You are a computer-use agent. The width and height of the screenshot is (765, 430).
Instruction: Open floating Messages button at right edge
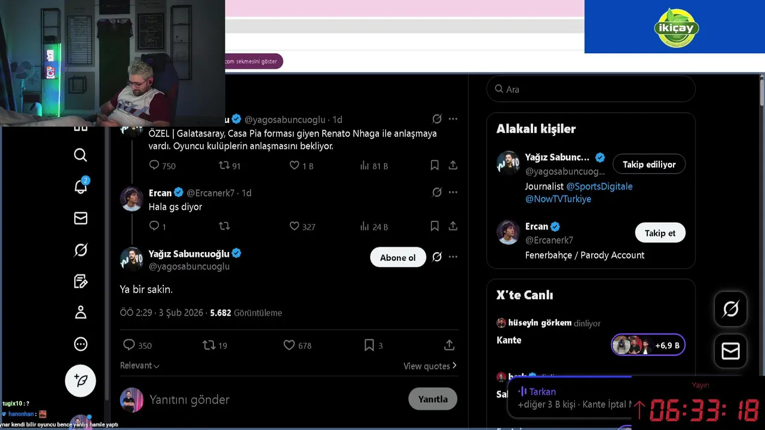click(731, 351)
